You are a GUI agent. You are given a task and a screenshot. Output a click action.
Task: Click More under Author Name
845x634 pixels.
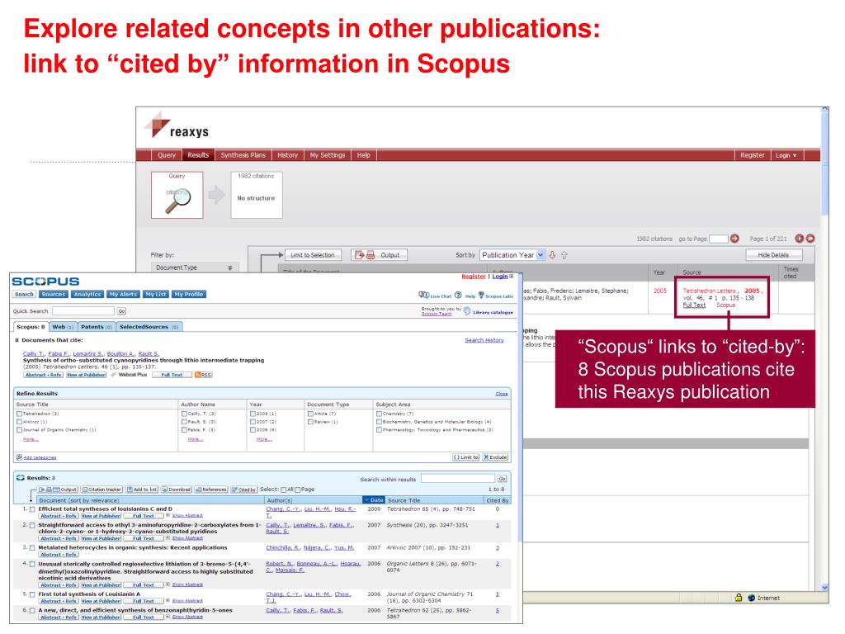(x=195, y=439)
